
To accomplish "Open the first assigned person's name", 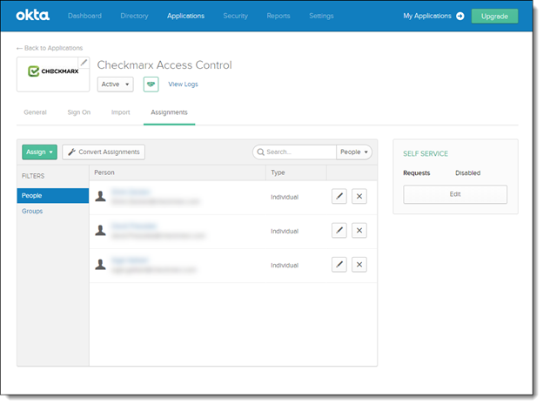I will pyautogui.click(x=131, y=192).
